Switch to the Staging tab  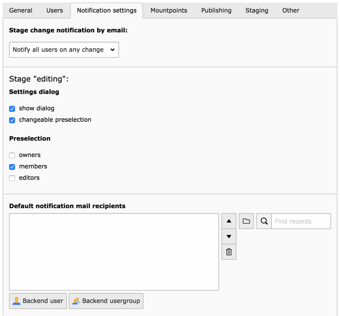(257, 10)
